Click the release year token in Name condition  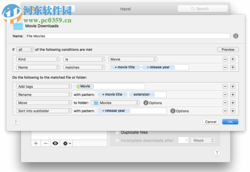(158, 67)
